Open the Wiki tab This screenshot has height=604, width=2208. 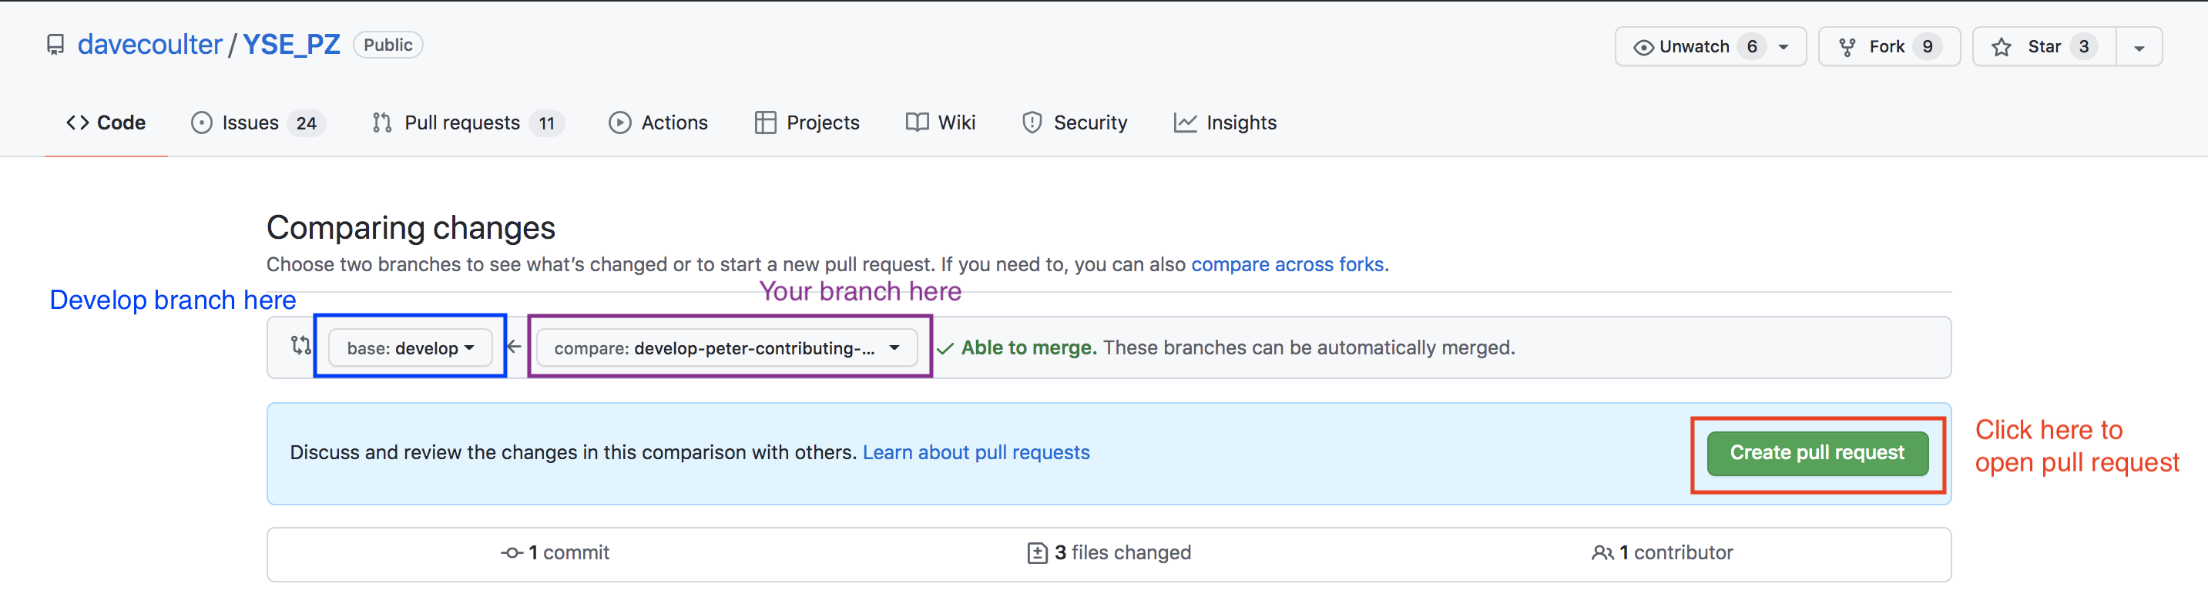pos(940,122)
